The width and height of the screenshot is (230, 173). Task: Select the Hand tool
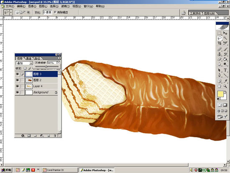[x=220, y=86]
